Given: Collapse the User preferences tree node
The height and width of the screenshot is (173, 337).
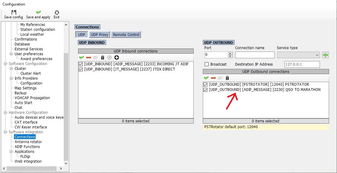Looking at the screenshot, I should coord(11,54).
